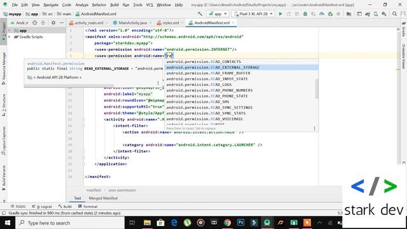Select READ_VOICEMAIL suggestion
The height and width of the screenshot is (229, 407).
point(241,119)
